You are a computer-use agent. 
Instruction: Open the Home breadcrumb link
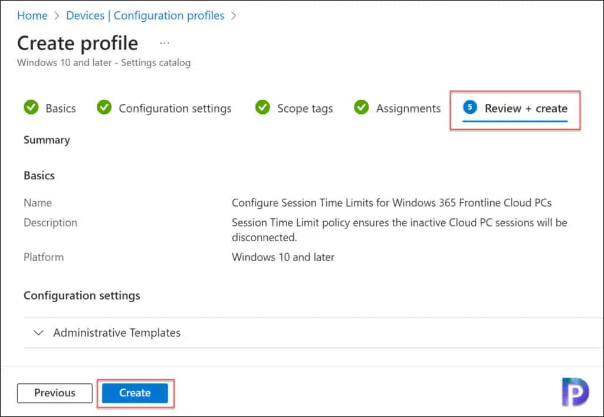point(32,15)
